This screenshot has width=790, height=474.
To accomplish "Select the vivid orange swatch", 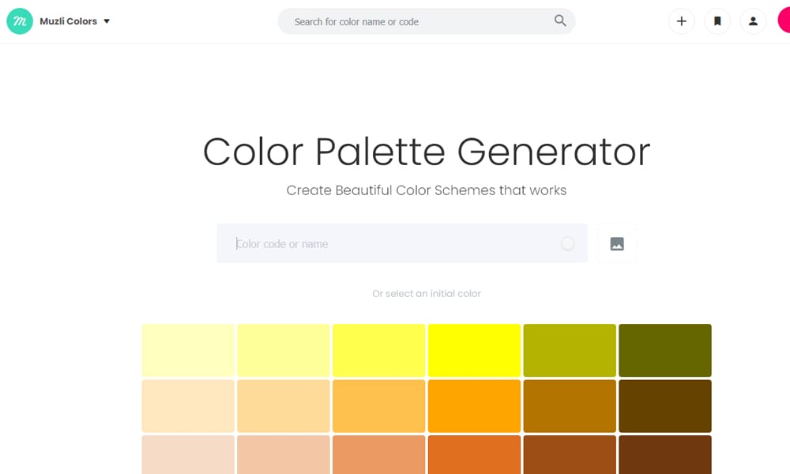I will click(475, 406).
